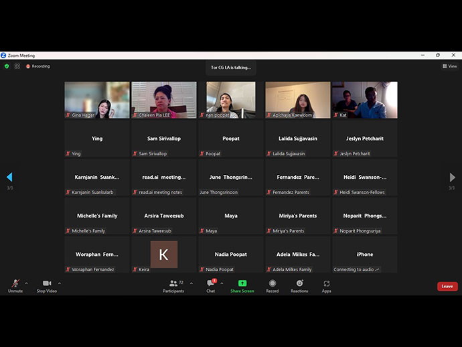This screenshot has height=347, width=462.
Task: Select the Keira participant tile
Action: pos(163,255)
